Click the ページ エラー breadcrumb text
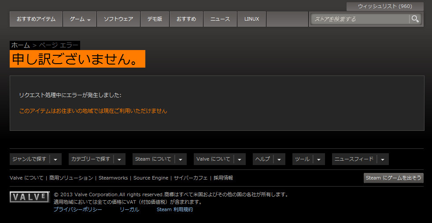 pos(59,45)
